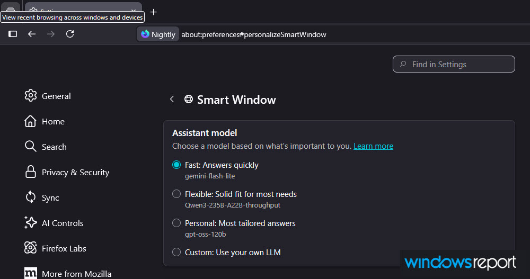Viewport: 530px width, 279px height.
Task: Focus the Find in Settings box
Action: pyautogui.click(x=454, y=64)
